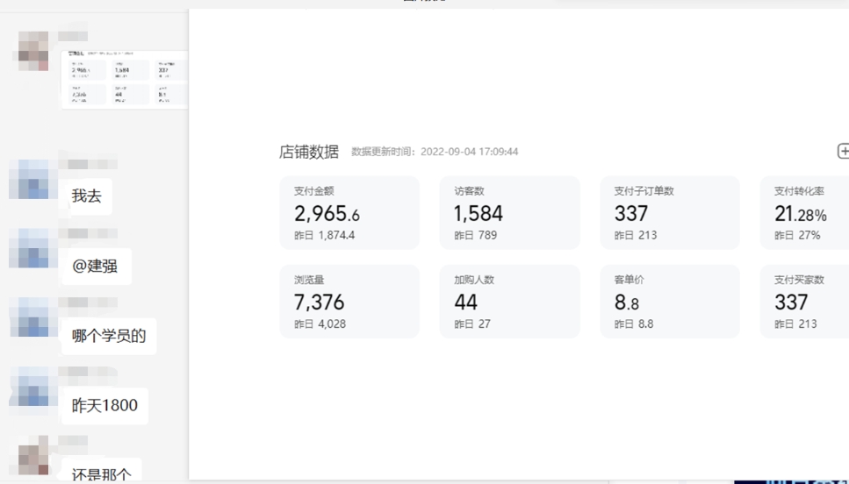Open the 支付子订单数 337 card
Screen dimensions: 849x484
pyautogui.click(x=669, y=213)
